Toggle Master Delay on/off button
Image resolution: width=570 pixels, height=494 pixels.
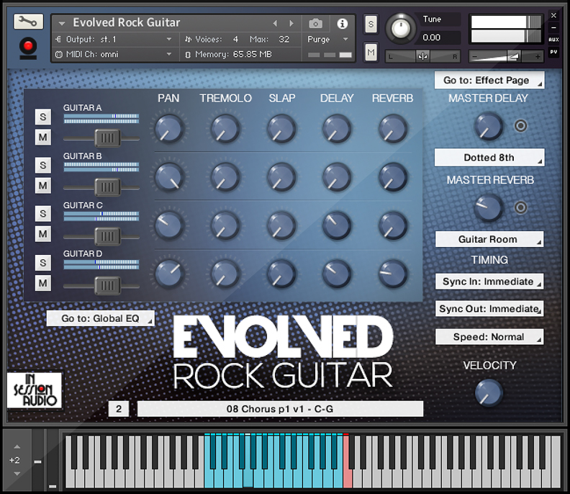coord(520,126)
